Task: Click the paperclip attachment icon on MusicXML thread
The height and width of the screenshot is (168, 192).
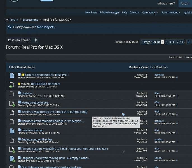Action: coord(123,151)
